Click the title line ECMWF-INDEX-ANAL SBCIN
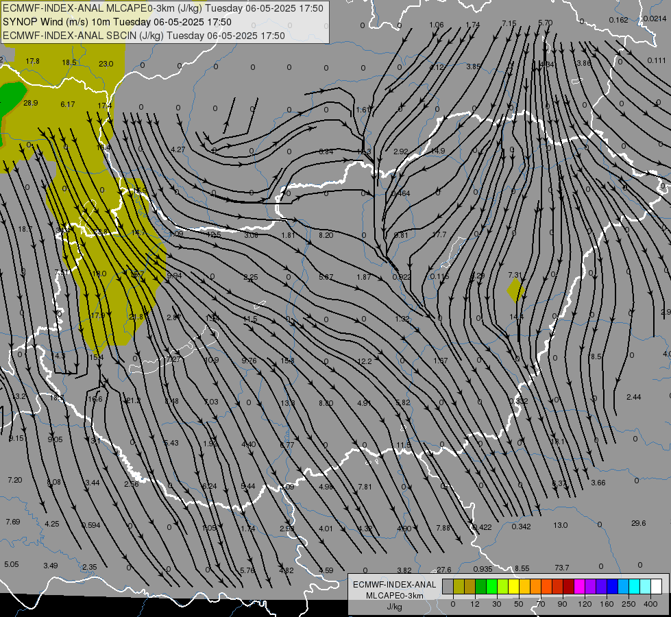This screenshot has height=617, width=671. [144, 36]
